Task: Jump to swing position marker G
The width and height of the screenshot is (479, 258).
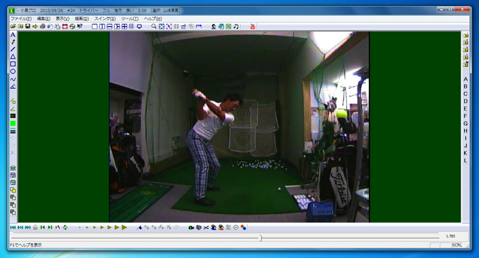Action: click(x=465, y=124)
